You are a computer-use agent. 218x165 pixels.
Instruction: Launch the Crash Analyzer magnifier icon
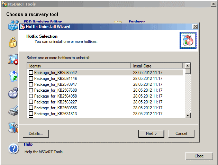coord(13,59)
